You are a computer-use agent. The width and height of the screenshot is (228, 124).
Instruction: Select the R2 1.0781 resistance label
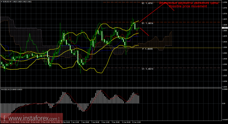(x=147, y=3)
